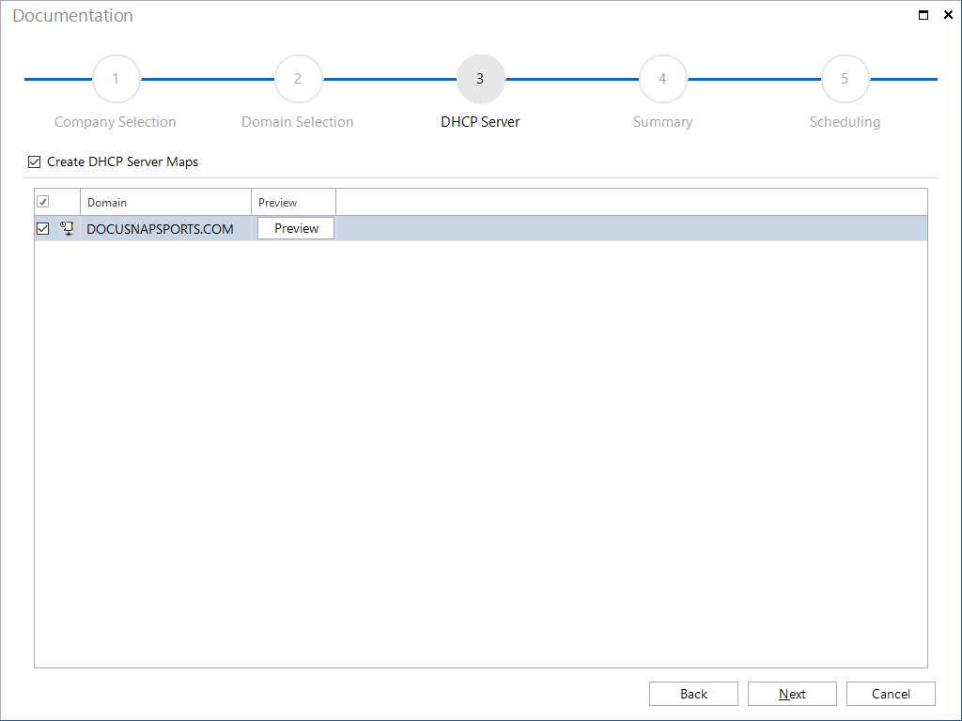Toggle the select-all checkbox in table header
Image resolution: width=962 pixels, height=721 pixels.
click(x=43, y=202)
